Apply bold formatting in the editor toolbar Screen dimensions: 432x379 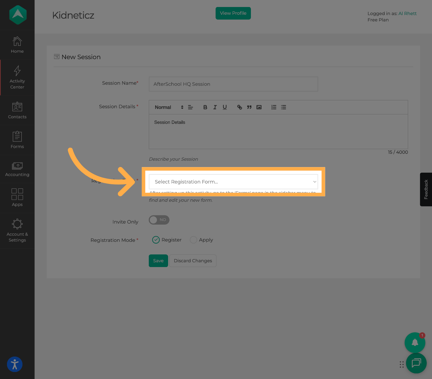pyautogui.click(x=205, y=107)
